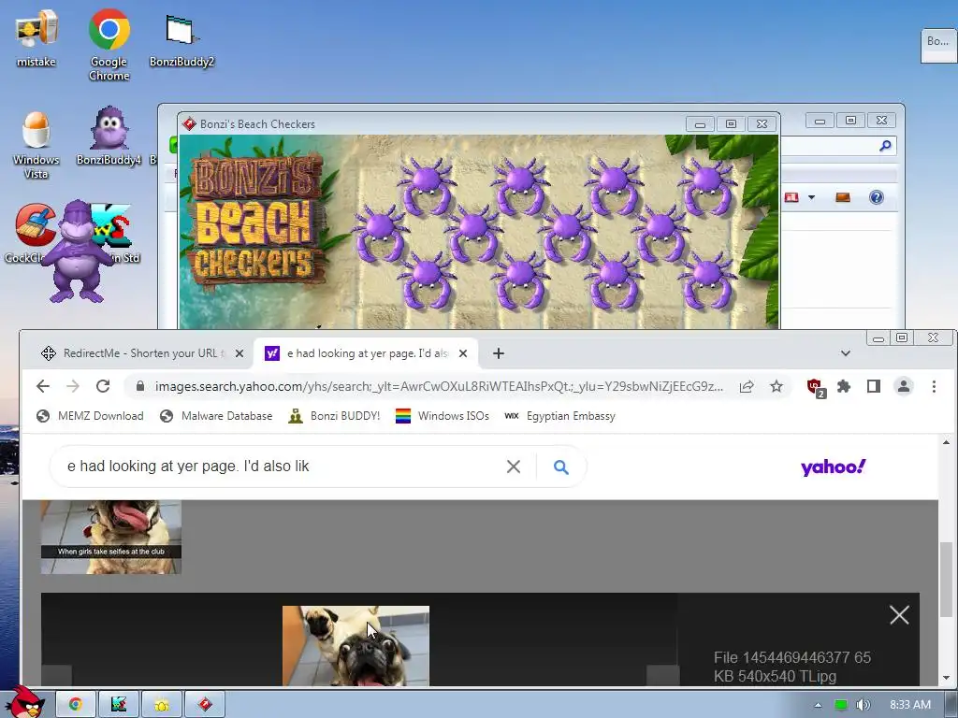Viewport: 958px width, 718px height.
Task: Open the Egyptian Embassy bookmark
Action: coord(559,416)
